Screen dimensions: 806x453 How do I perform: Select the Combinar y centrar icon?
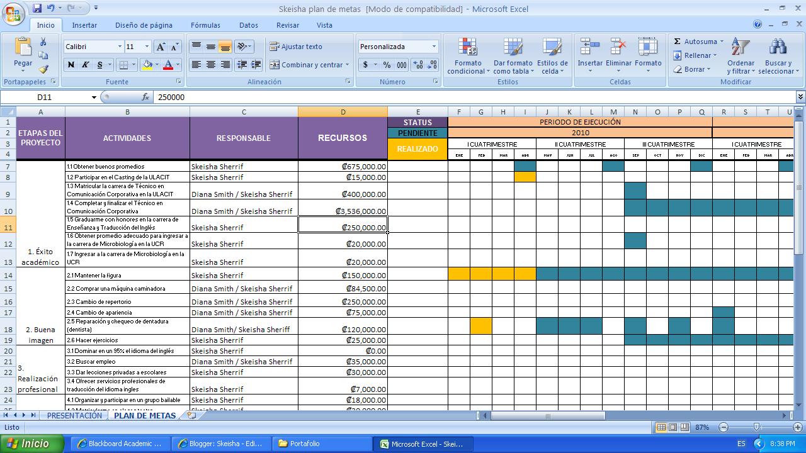pyautogui.click(x=311, y=64)
